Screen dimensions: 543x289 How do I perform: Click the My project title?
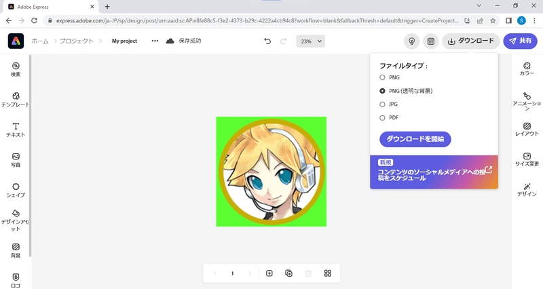pyautogui.click(x=124, y=41)
